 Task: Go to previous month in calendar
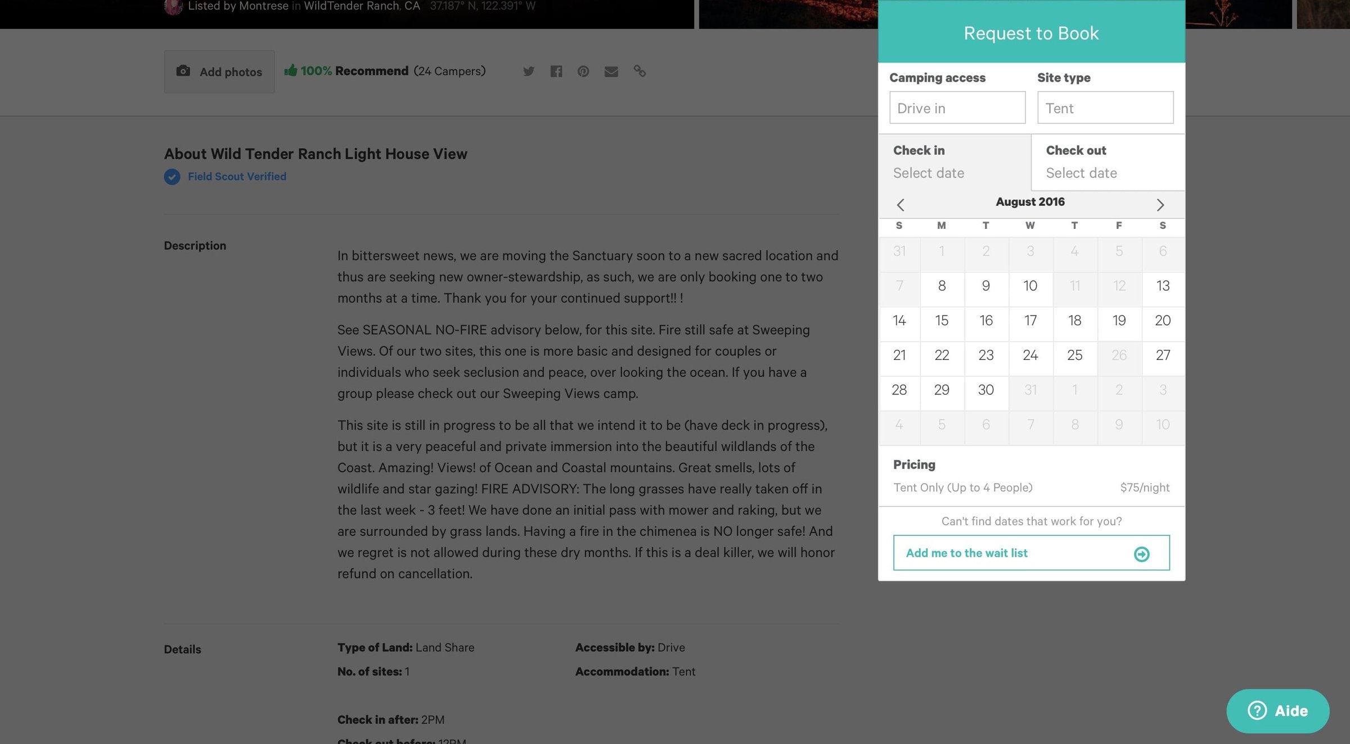click(900, 205)
